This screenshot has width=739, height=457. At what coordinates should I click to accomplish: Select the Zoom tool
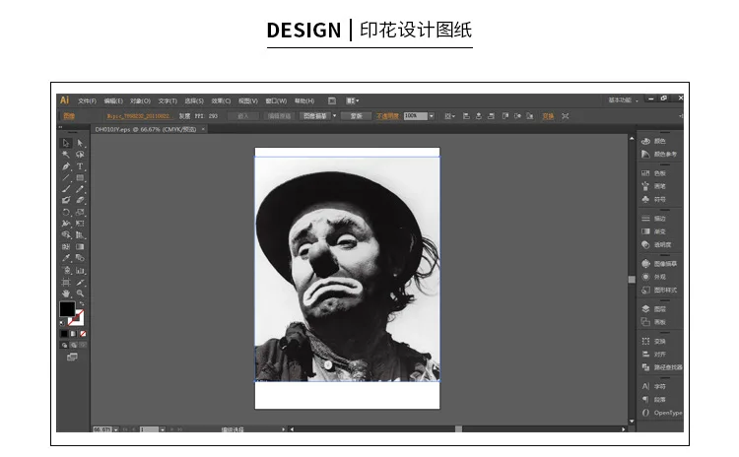[80, 294]
